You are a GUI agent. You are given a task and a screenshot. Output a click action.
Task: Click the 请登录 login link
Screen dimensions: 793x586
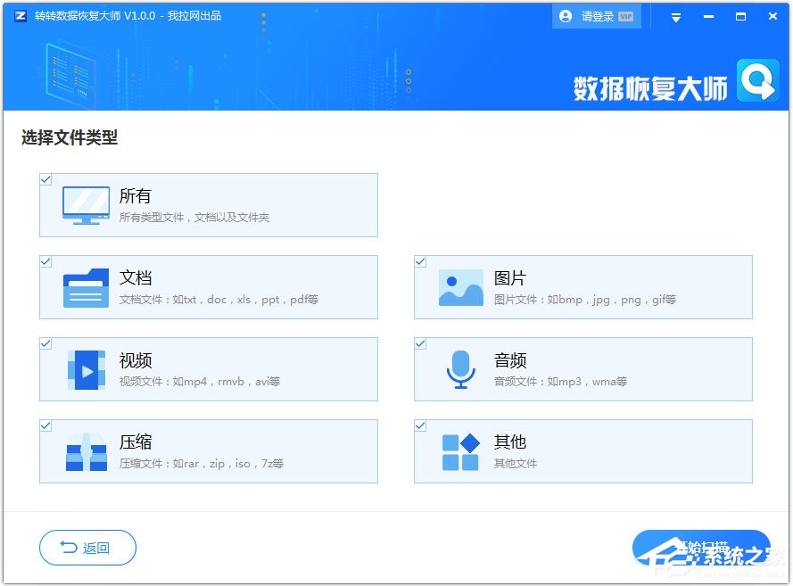pyautogui.click(x=597, y=16)
